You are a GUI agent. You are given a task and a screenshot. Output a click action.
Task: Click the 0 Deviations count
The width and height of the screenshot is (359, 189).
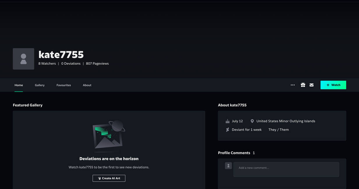[x=71, y=64]
